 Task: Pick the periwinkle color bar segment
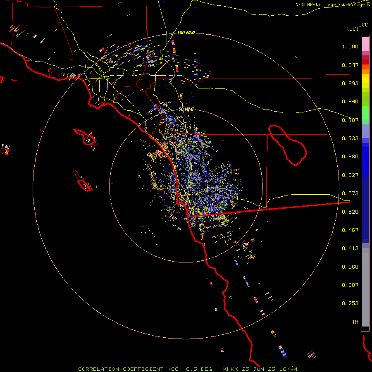pos(365,131)
